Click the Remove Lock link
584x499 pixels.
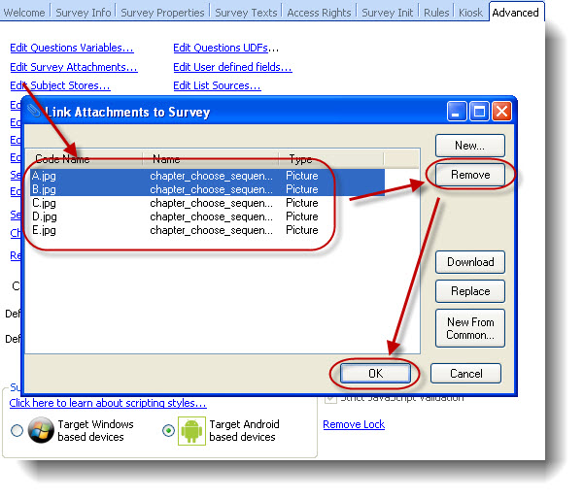pos(354,424)
